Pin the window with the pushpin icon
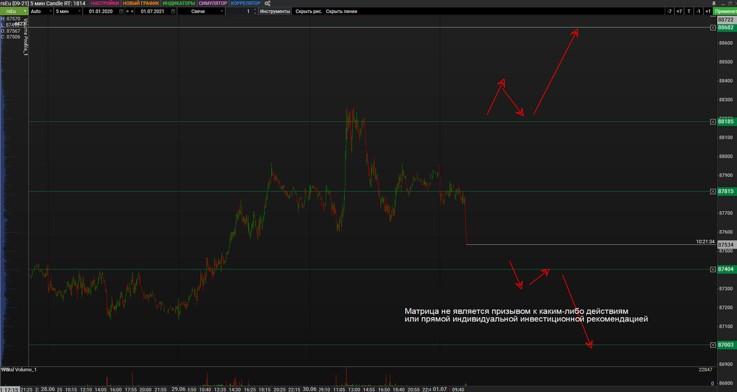Screen dimensions: 737x392 point(714,3)
